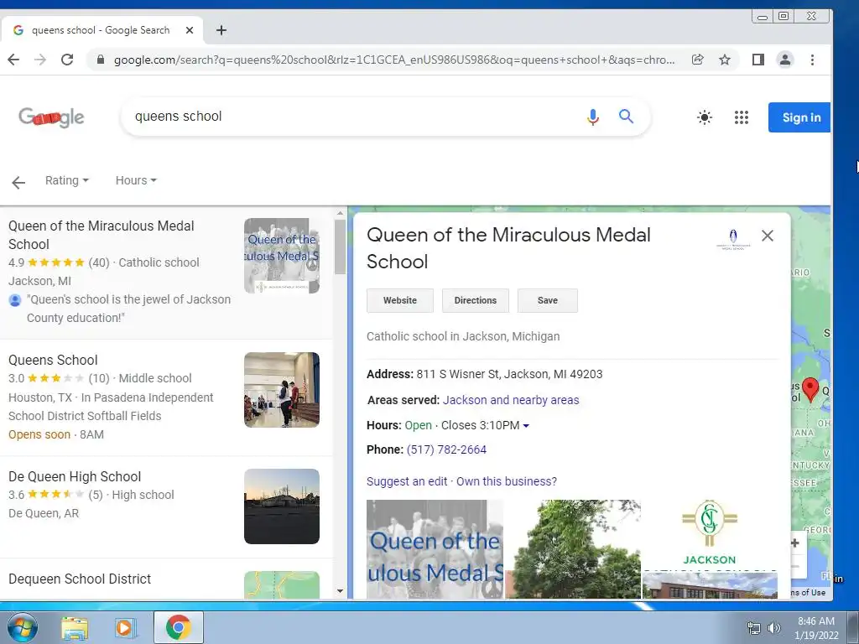Open File Explorer from taskbar
859x644 pixels.
tap(75, 627)
